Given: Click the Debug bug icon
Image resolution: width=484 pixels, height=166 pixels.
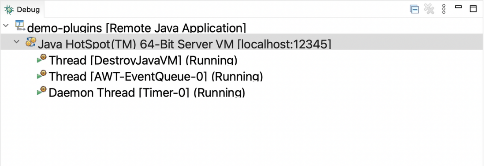Looking at the screenshot, I should coord(9,9).
